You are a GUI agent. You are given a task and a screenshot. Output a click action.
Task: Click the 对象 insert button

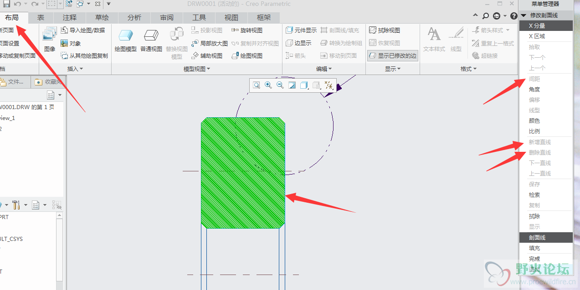pyautogui.click(x=71, y=43)
